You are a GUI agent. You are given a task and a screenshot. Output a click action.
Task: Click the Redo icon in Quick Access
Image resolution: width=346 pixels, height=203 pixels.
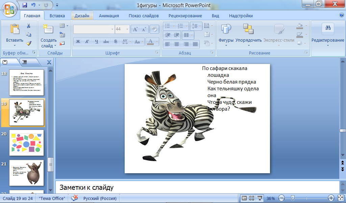point(46,5)
